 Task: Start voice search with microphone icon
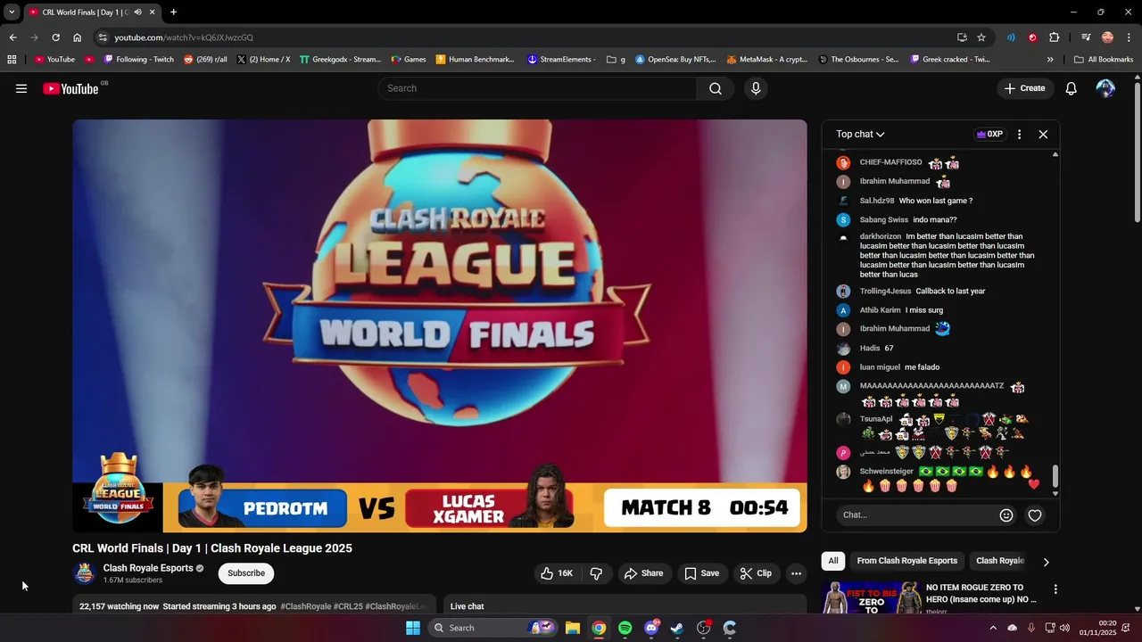point(756,88)
